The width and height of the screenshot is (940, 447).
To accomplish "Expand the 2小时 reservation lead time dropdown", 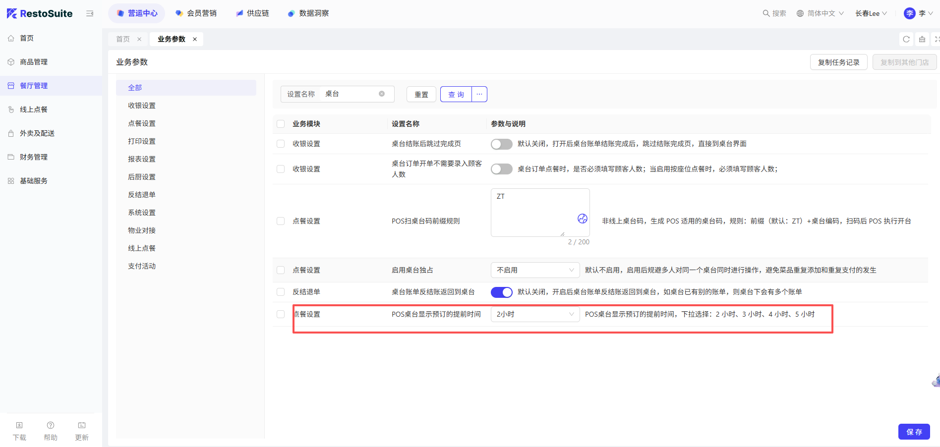I will [x=535, y=314].
